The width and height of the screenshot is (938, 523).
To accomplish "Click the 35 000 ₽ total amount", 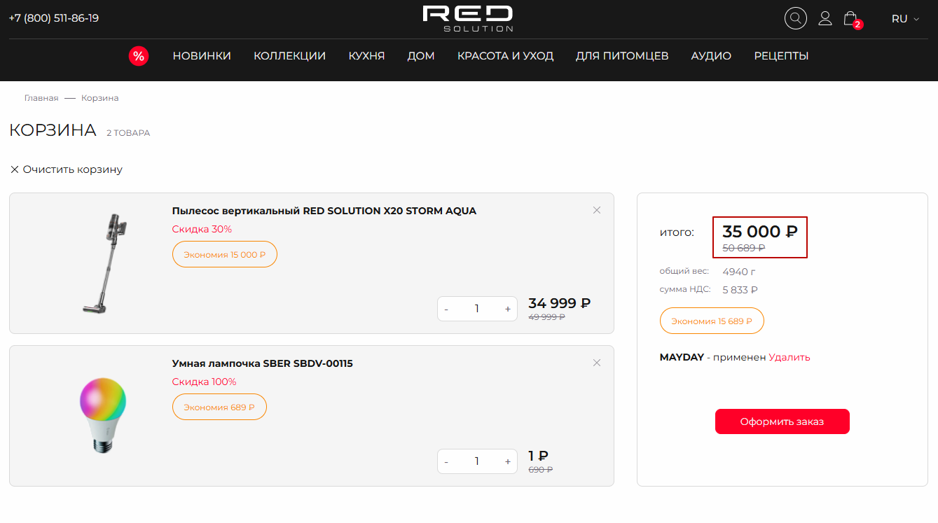I will click(760, 232).
